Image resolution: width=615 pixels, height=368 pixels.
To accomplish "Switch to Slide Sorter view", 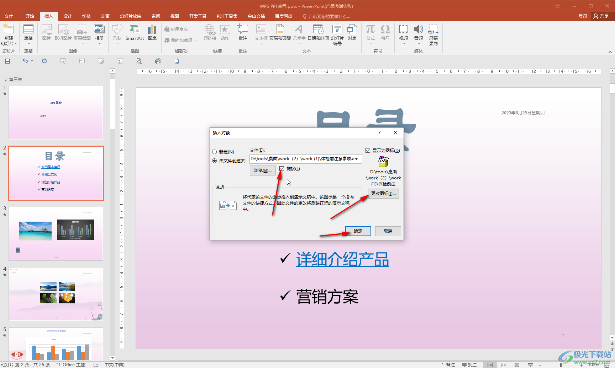I will pos(504,365).
